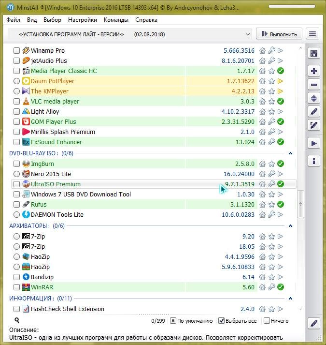Click star icon in Media Player Classic row
Image resolution: width=326 pixels, height=345 pixels.
click(x=271, y=71)
